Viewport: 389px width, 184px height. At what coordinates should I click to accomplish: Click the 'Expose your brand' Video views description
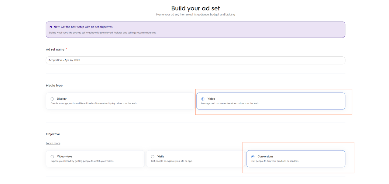coord(82,161)
